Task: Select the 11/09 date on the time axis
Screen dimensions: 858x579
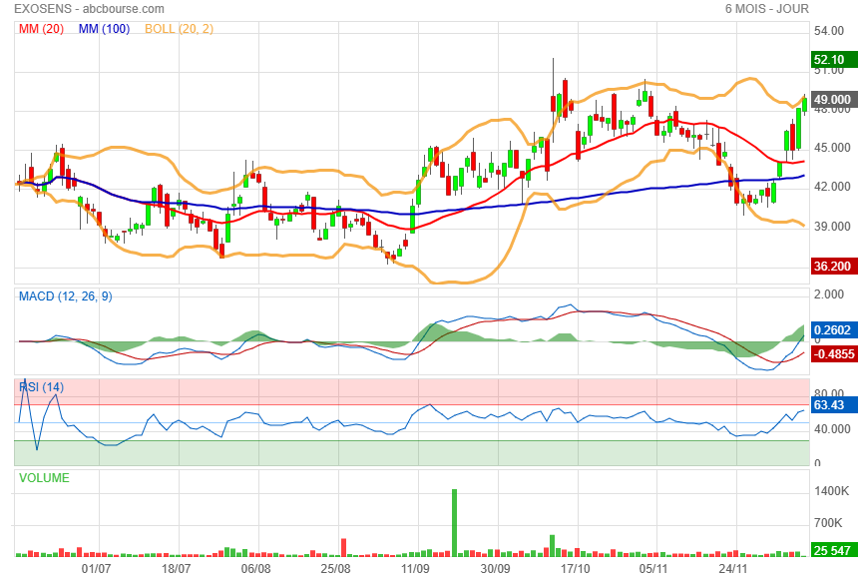Action: tap(415, 568)
